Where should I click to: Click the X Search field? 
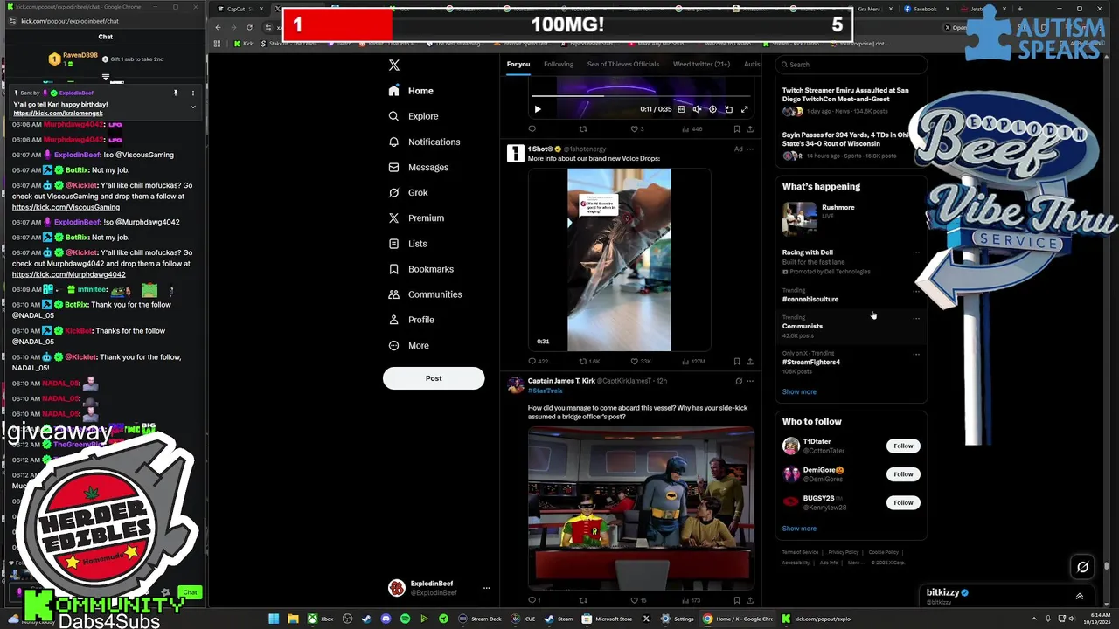point(851,65)
